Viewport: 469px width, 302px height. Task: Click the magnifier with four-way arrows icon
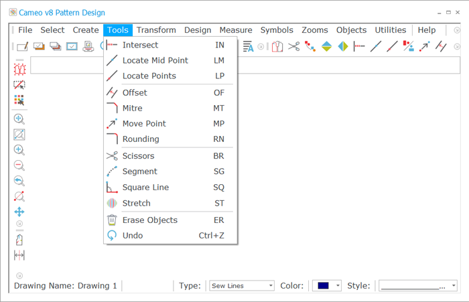click(19, 119)
